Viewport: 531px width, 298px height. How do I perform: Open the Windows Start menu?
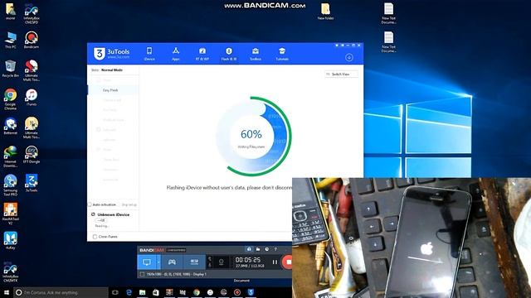tap(6, 292)
